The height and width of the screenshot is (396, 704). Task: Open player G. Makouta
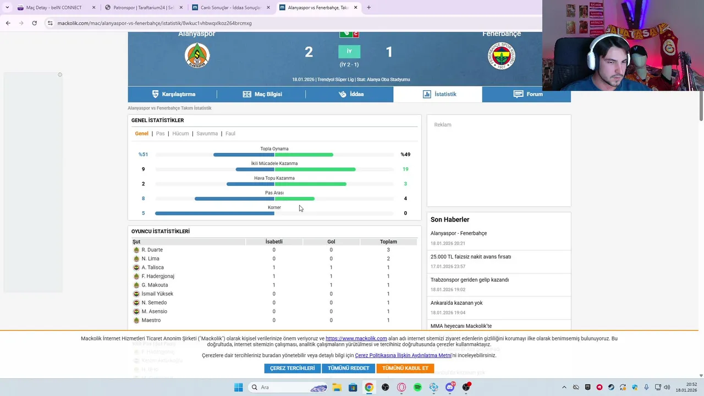pyautogui.click(x=155, y=285)
